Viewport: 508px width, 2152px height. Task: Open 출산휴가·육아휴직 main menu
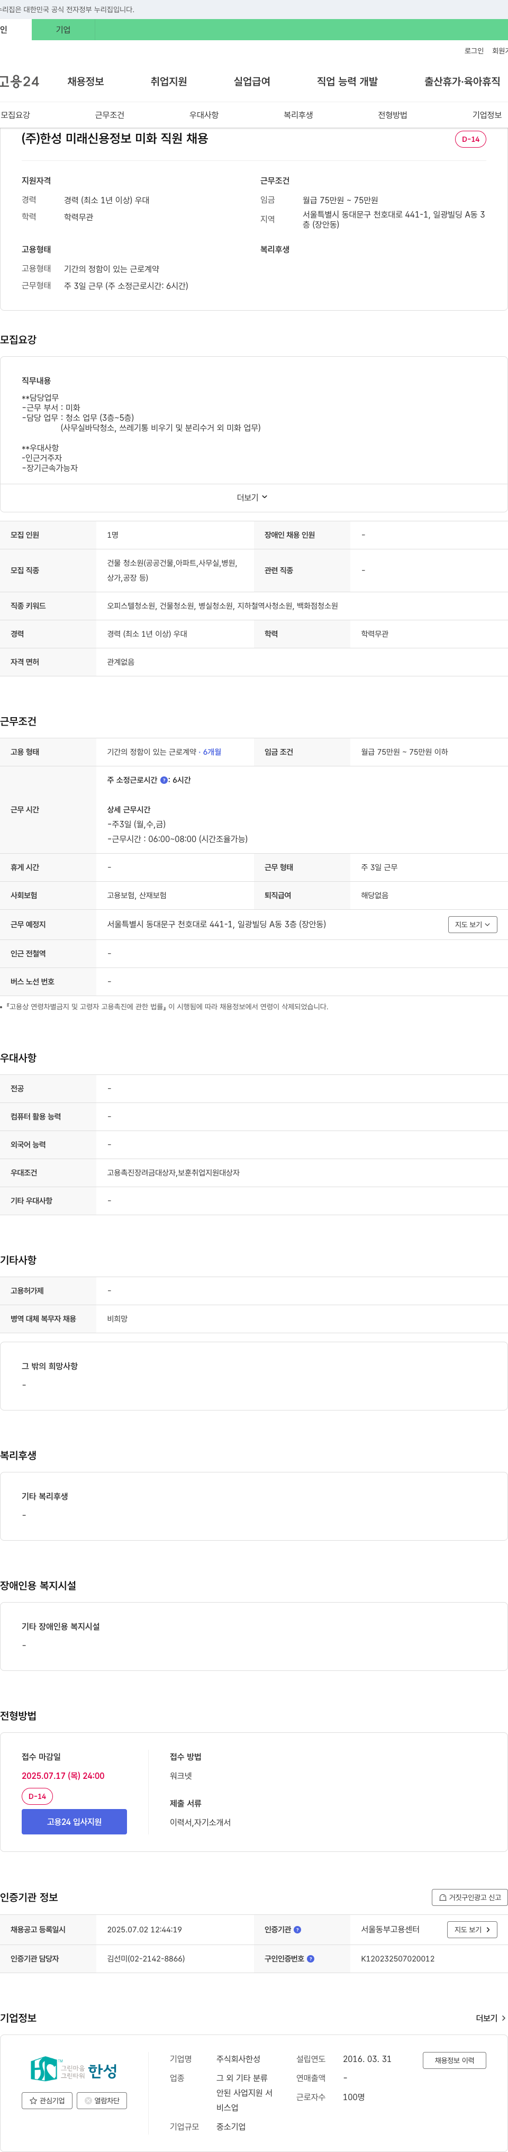tap(462, 81)
